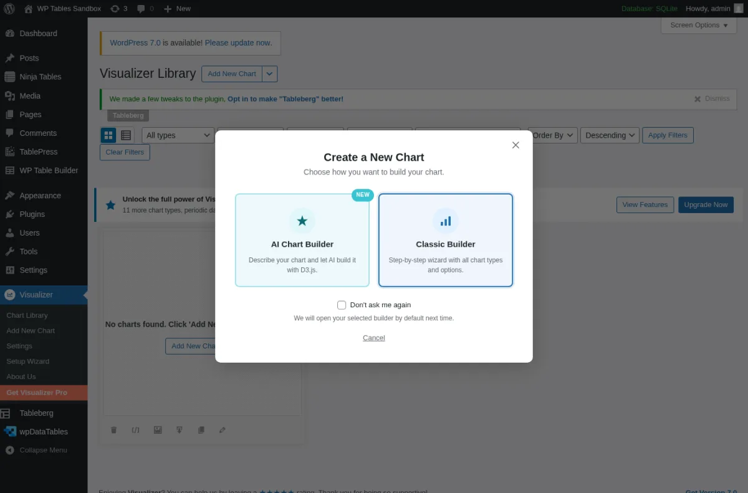748x493 pixels.
Task: Open the WordPress logo menu
Action: click(x=9, y=9)
